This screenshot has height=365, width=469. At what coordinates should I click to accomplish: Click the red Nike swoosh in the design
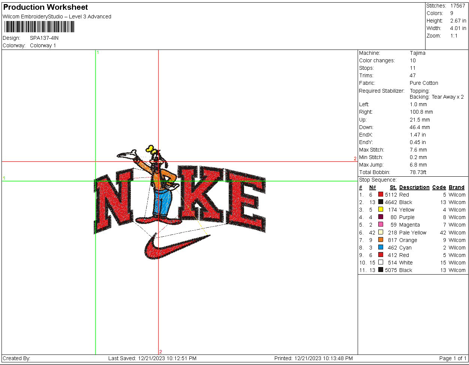176,246
